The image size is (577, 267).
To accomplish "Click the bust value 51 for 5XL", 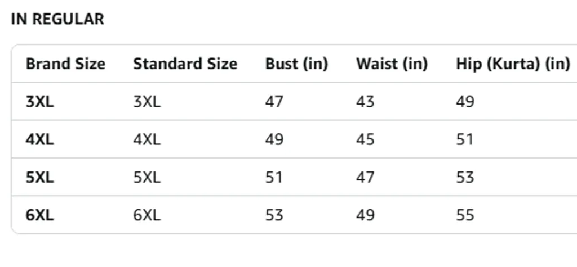I will pyautogui.click(x=274, y=178).
